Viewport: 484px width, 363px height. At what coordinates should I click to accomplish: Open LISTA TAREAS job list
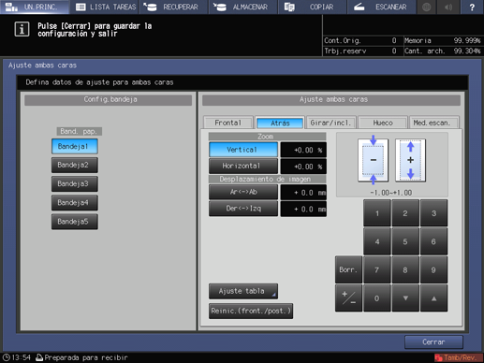tap(106, 7)
